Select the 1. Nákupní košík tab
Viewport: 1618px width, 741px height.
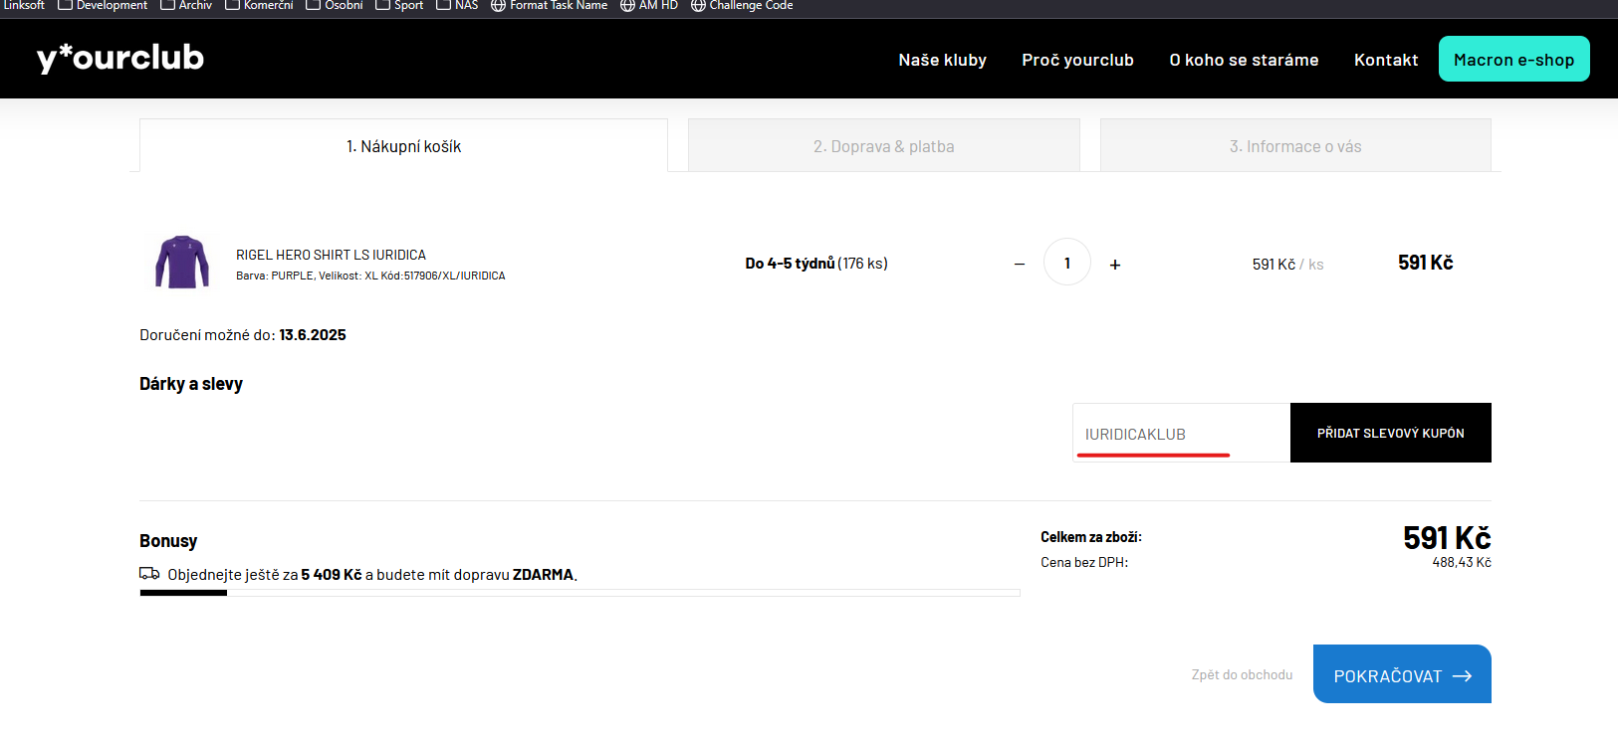point(403,145)
